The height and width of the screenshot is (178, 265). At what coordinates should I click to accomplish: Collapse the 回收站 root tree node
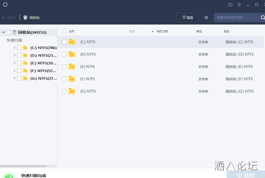click(4, 32)
